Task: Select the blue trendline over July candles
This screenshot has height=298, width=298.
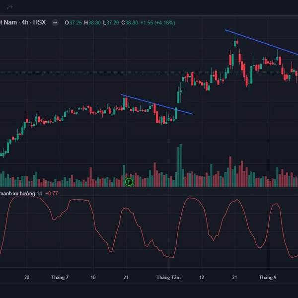Action: (157, 104)
